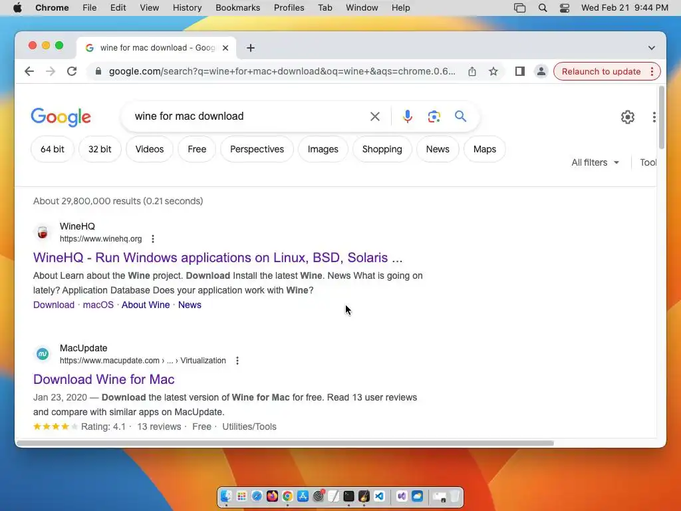Clear the search box with the X icon

(375, 116)
